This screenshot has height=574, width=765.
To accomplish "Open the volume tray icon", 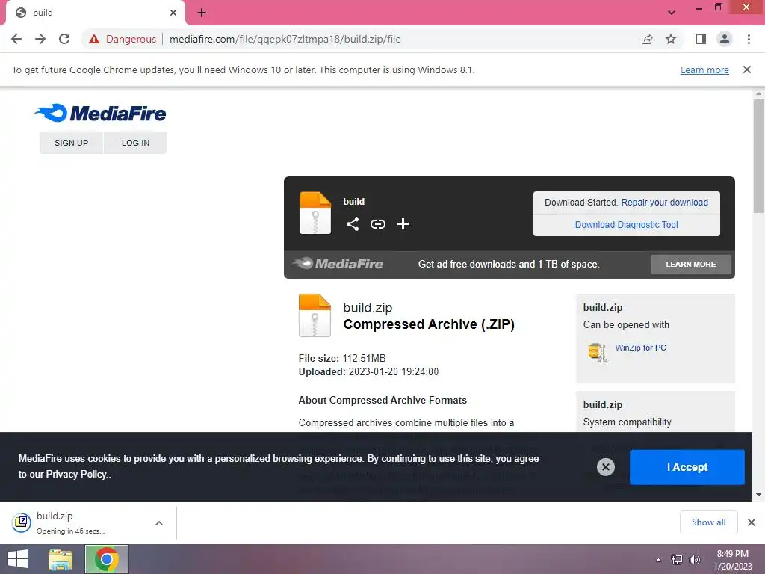I will (x=695, y=560).
